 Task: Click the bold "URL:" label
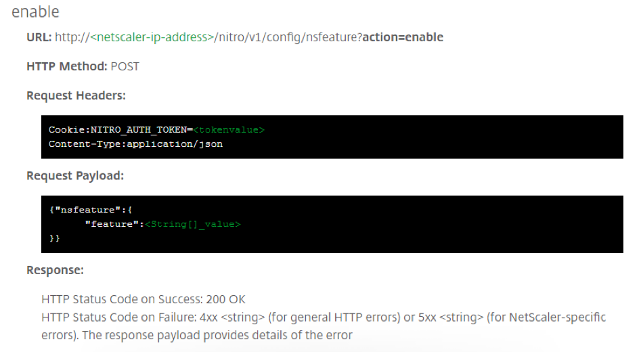39,37
